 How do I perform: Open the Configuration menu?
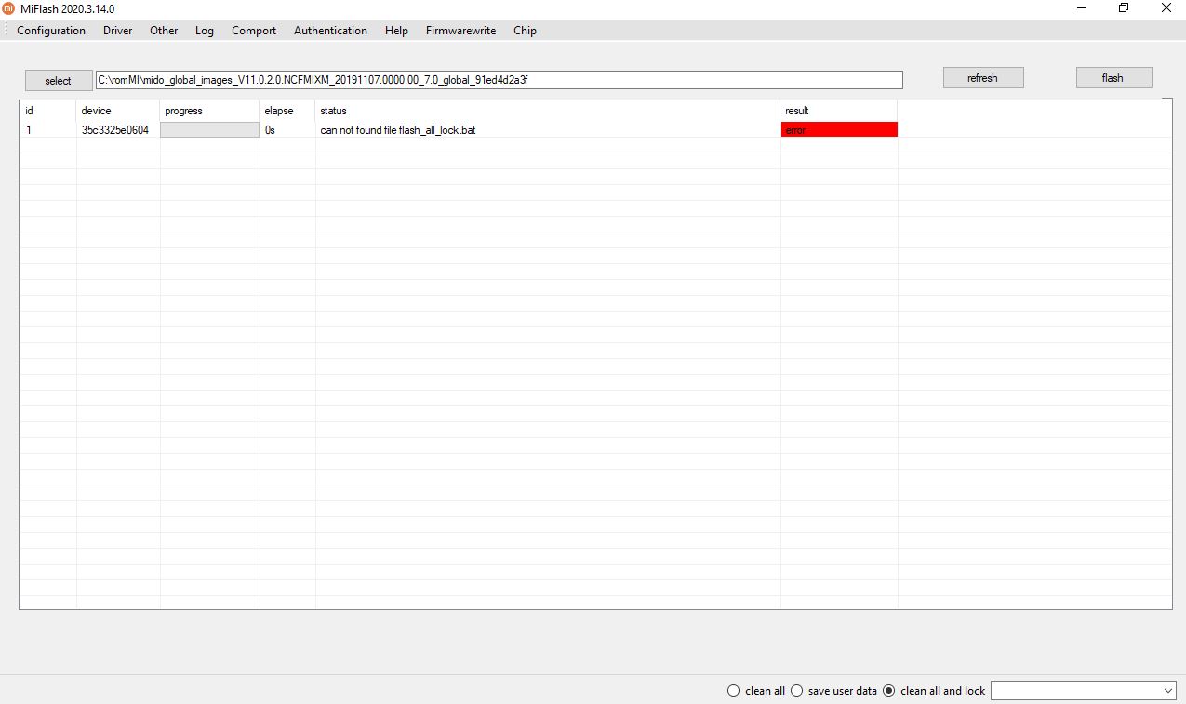click(x=51, y=31)
